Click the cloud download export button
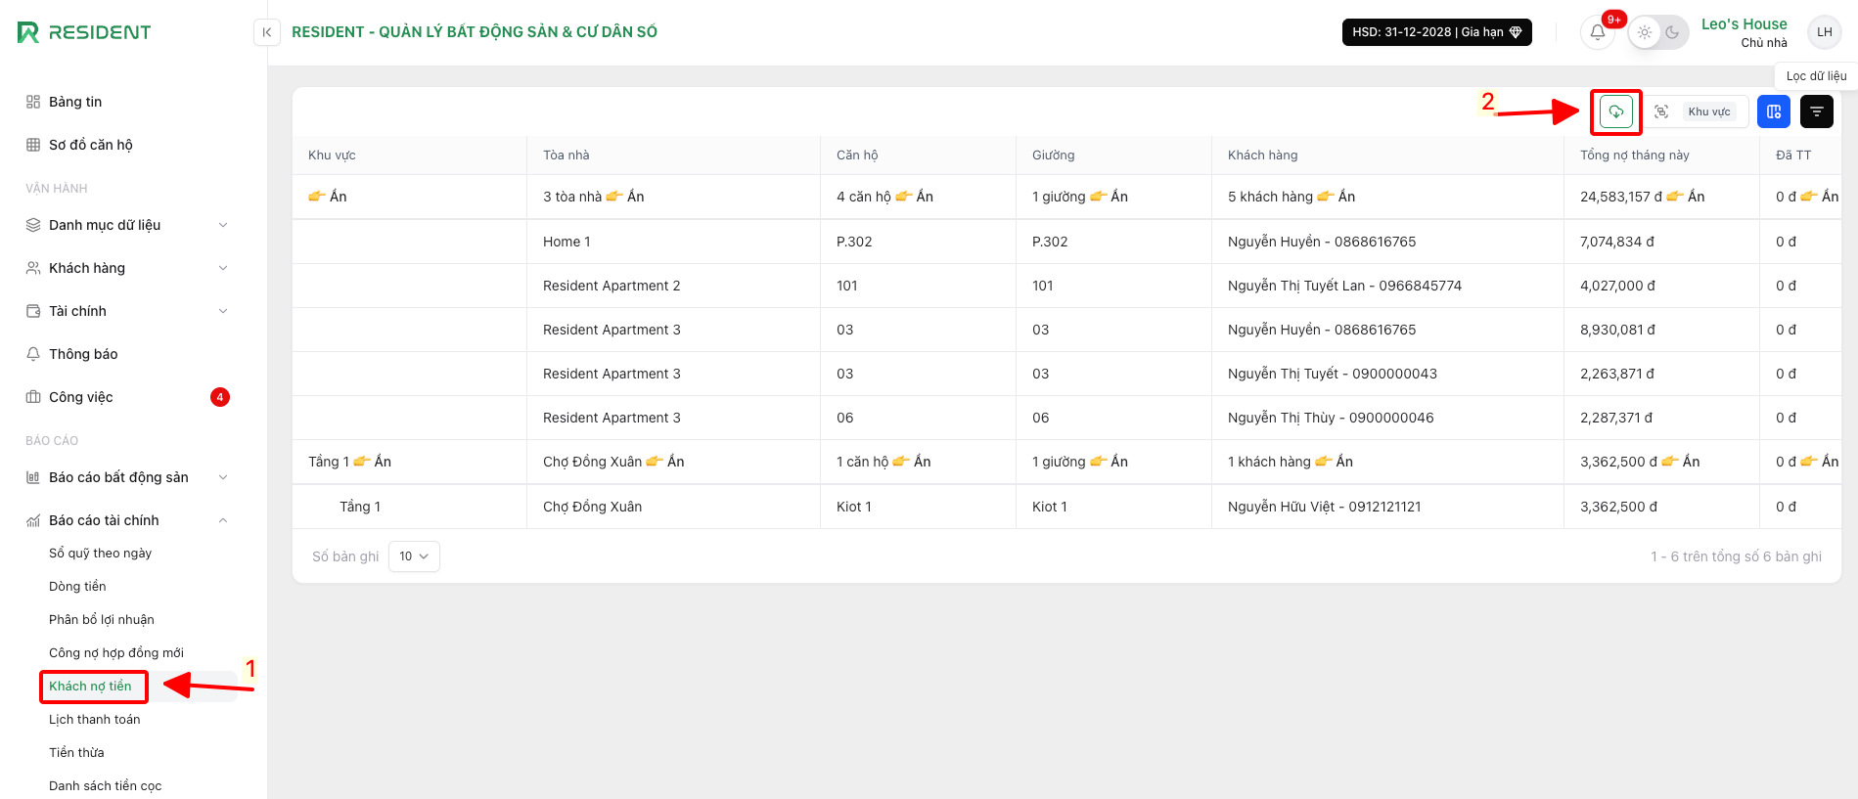Screen dimensions: 1858x799 tap(1615, 111)
